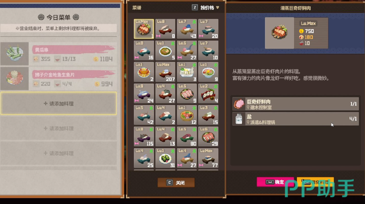This screenshot has width=365, height=204.
Task: Open the 按价格 sort dropdown
Action: click(210, 8)
